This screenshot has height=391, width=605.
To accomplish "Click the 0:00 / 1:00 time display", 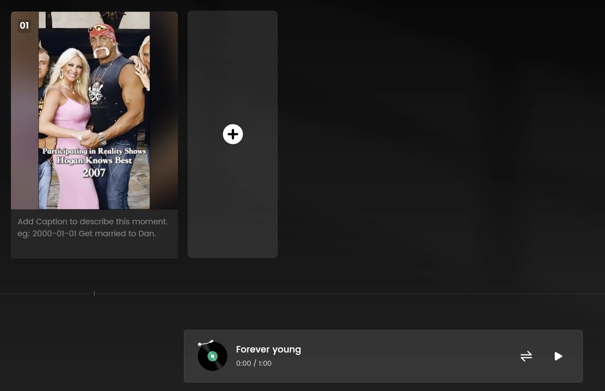I will coord(254,363).
